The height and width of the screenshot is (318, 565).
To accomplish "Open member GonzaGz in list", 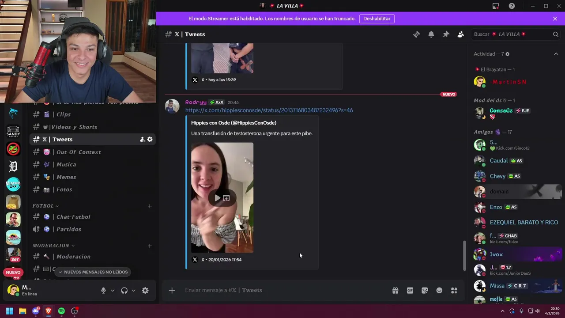I will 515,113.
